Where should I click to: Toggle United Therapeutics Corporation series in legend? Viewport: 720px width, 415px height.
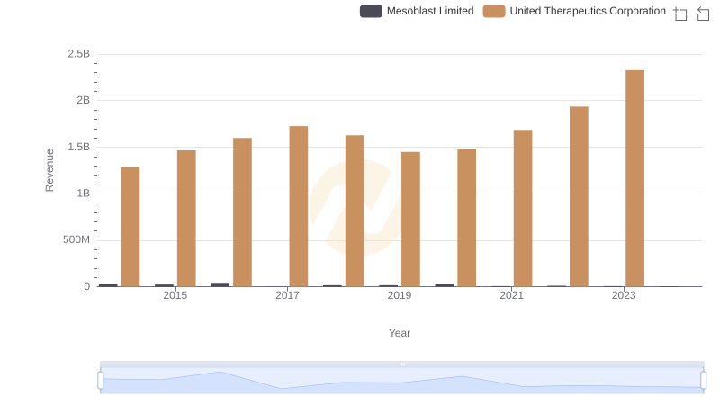pos(574,11)
